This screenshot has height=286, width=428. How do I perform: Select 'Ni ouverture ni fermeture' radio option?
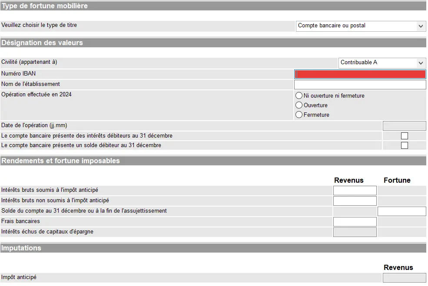(299, 95)
